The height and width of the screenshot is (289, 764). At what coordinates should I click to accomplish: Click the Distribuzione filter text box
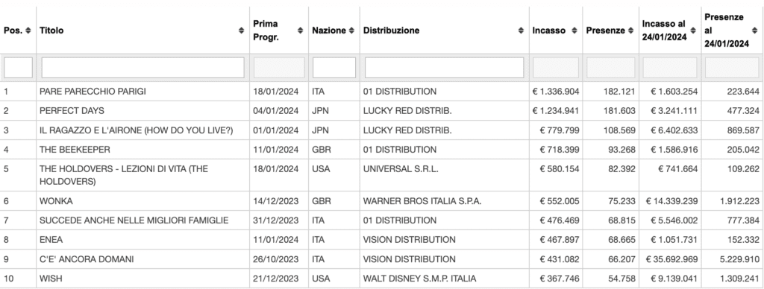pyautogui.click(x=445, y=68)
